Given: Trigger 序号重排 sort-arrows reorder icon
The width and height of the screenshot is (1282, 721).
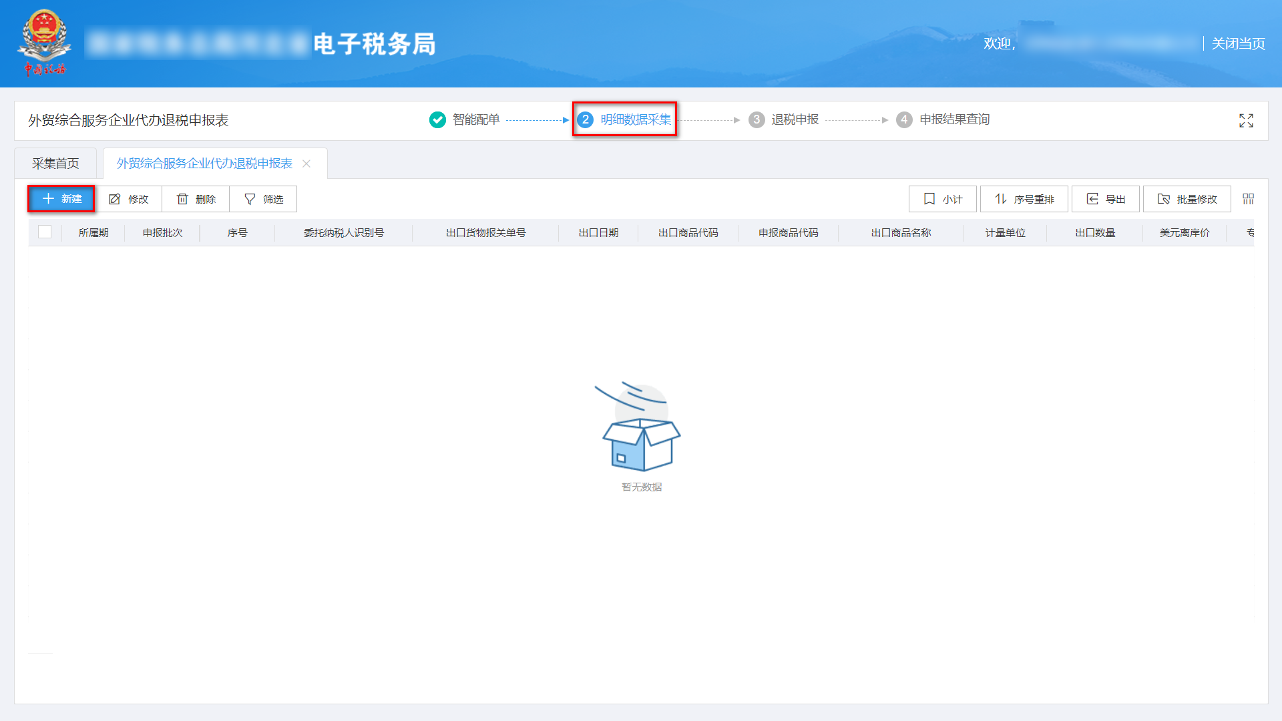Looking at the screenshot, I should pyautogui.click(x=1001, y=198).
